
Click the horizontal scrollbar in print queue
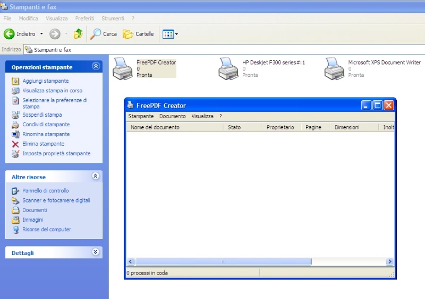coord(223,262)
